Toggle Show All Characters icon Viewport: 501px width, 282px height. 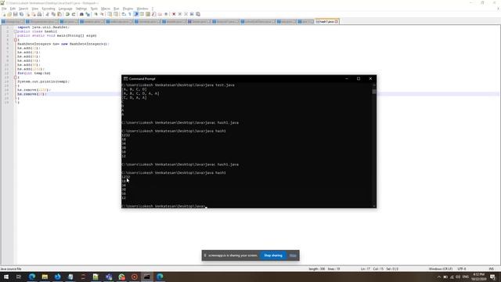(130, 14)
